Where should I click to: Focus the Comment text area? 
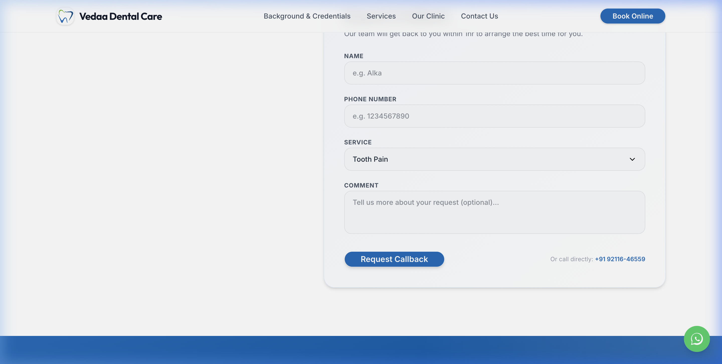click(x=494, y=212)
